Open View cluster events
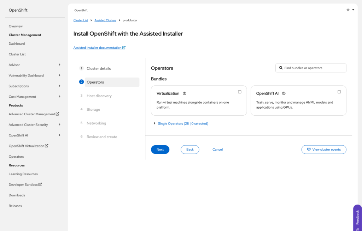Viewport: 362px width, 231px height. [x=324, y=150]
